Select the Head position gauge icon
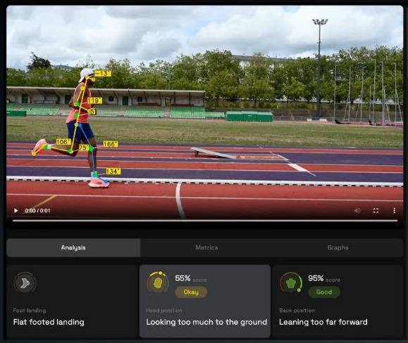This screenshot has width=408, height=343. pyautogui.click(x=159, y=283)
